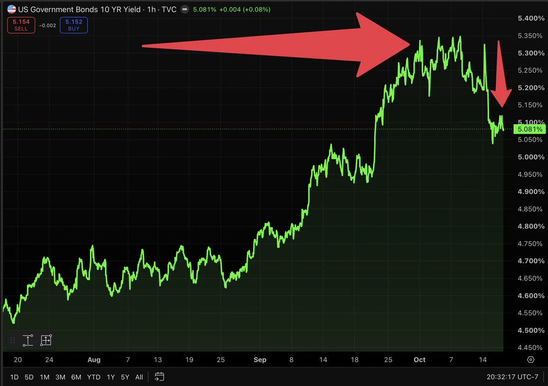Click the red 5.154 SELL button
Viewport: 548px width, 386px height.
point(21,25)
